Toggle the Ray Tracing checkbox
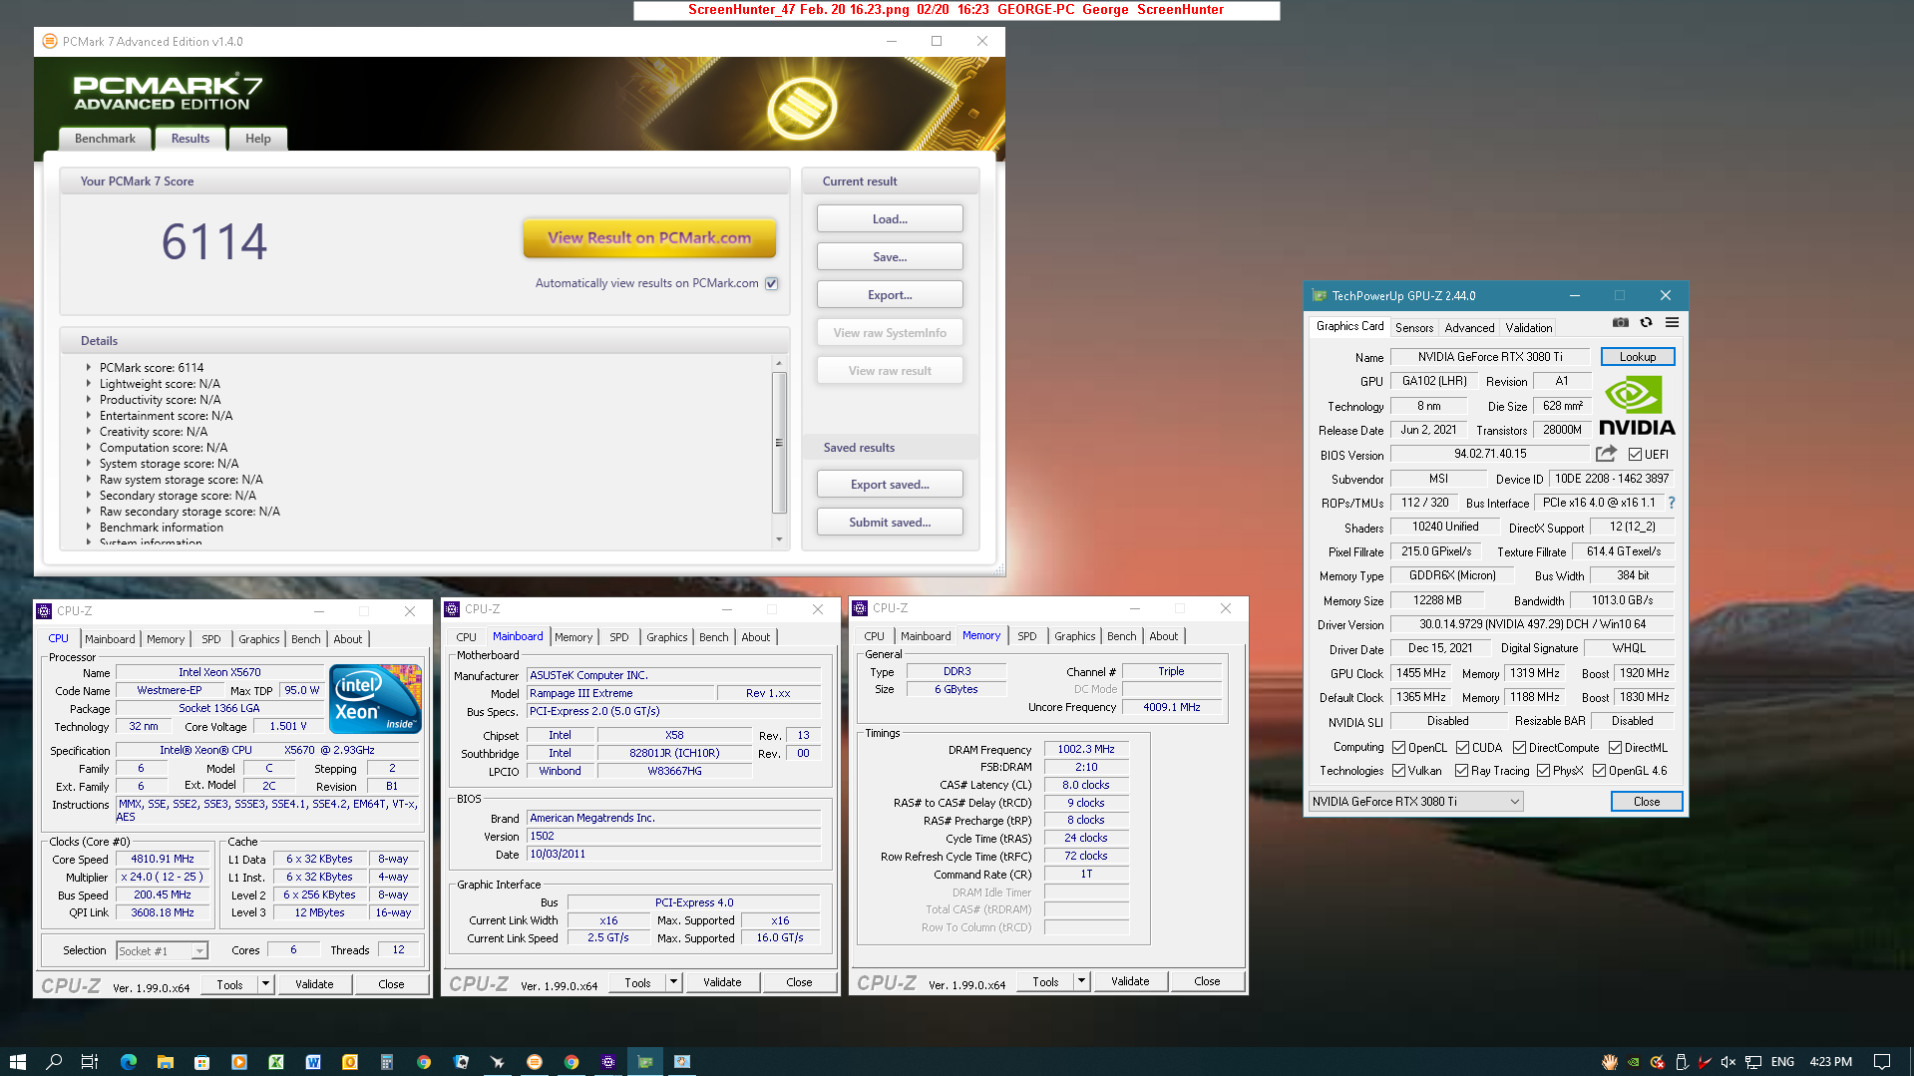Viewport: 1914px width, 1076px height. click(1461, 770)
